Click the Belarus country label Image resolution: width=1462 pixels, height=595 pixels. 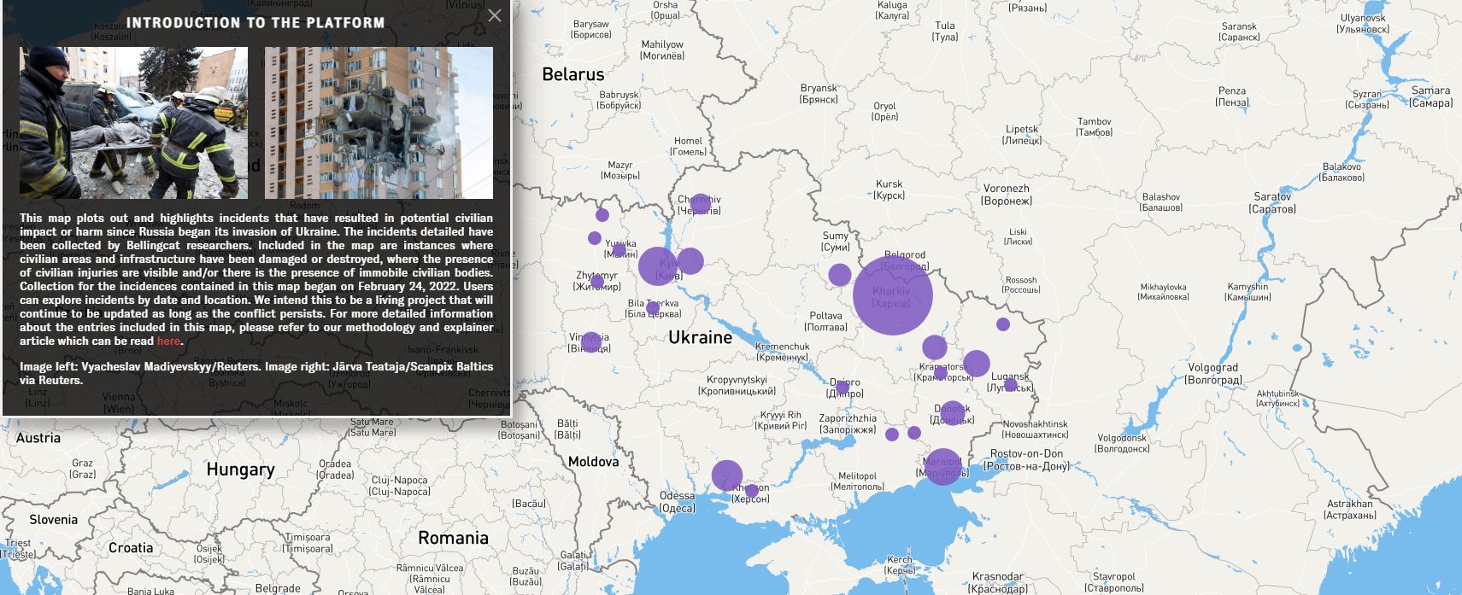[573, 74]
